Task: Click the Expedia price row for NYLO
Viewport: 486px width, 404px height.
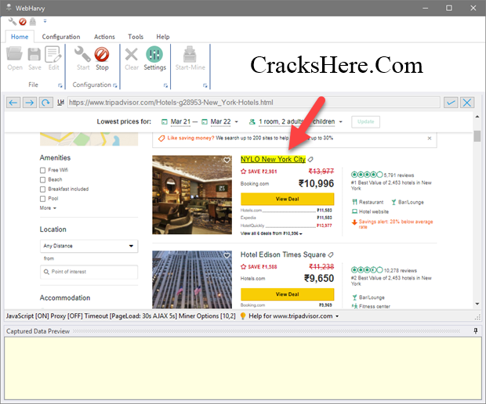Action: coord(286,218)
